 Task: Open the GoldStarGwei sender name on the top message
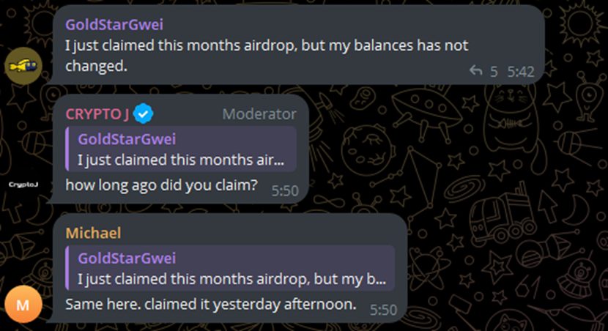coord(114,23)
